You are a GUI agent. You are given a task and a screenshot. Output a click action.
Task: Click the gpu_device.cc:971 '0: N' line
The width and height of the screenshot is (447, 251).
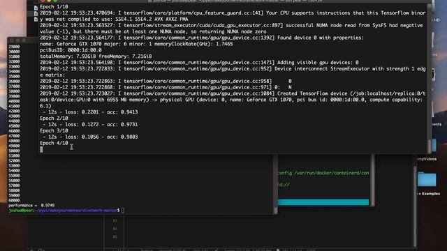click(x=166, y=87)
